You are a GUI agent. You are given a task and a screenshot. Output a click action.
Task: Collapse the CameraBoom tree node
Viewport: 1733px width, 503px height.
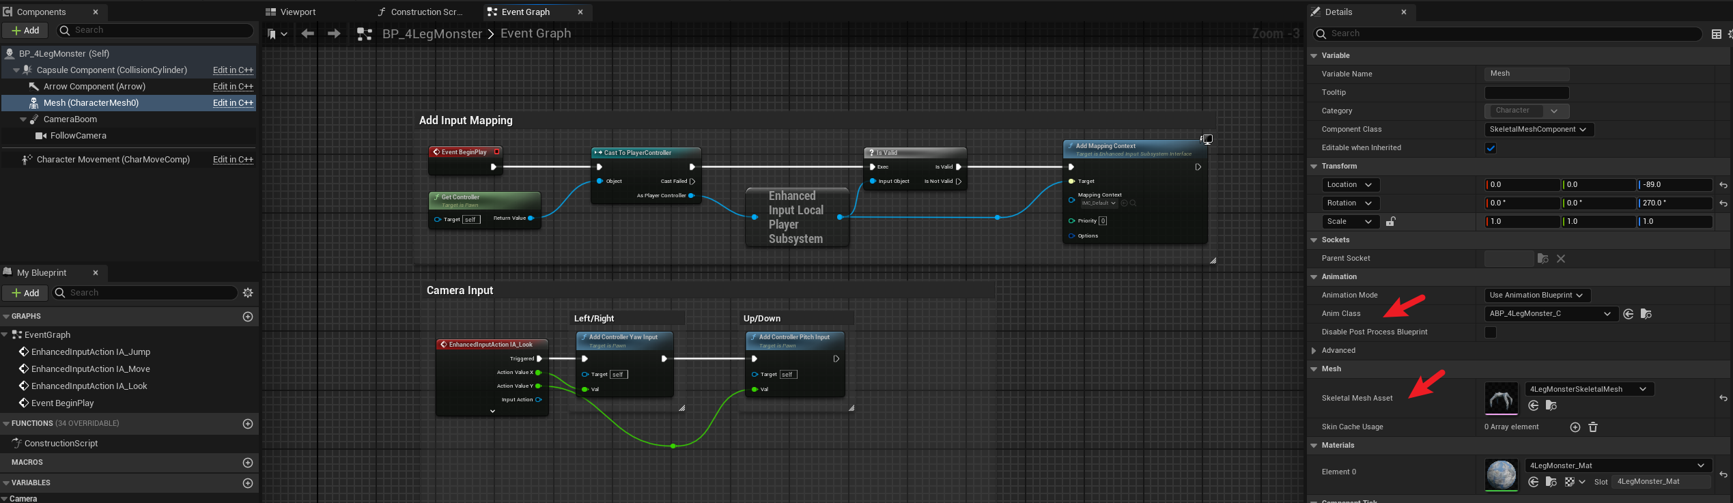pos(23,119)
